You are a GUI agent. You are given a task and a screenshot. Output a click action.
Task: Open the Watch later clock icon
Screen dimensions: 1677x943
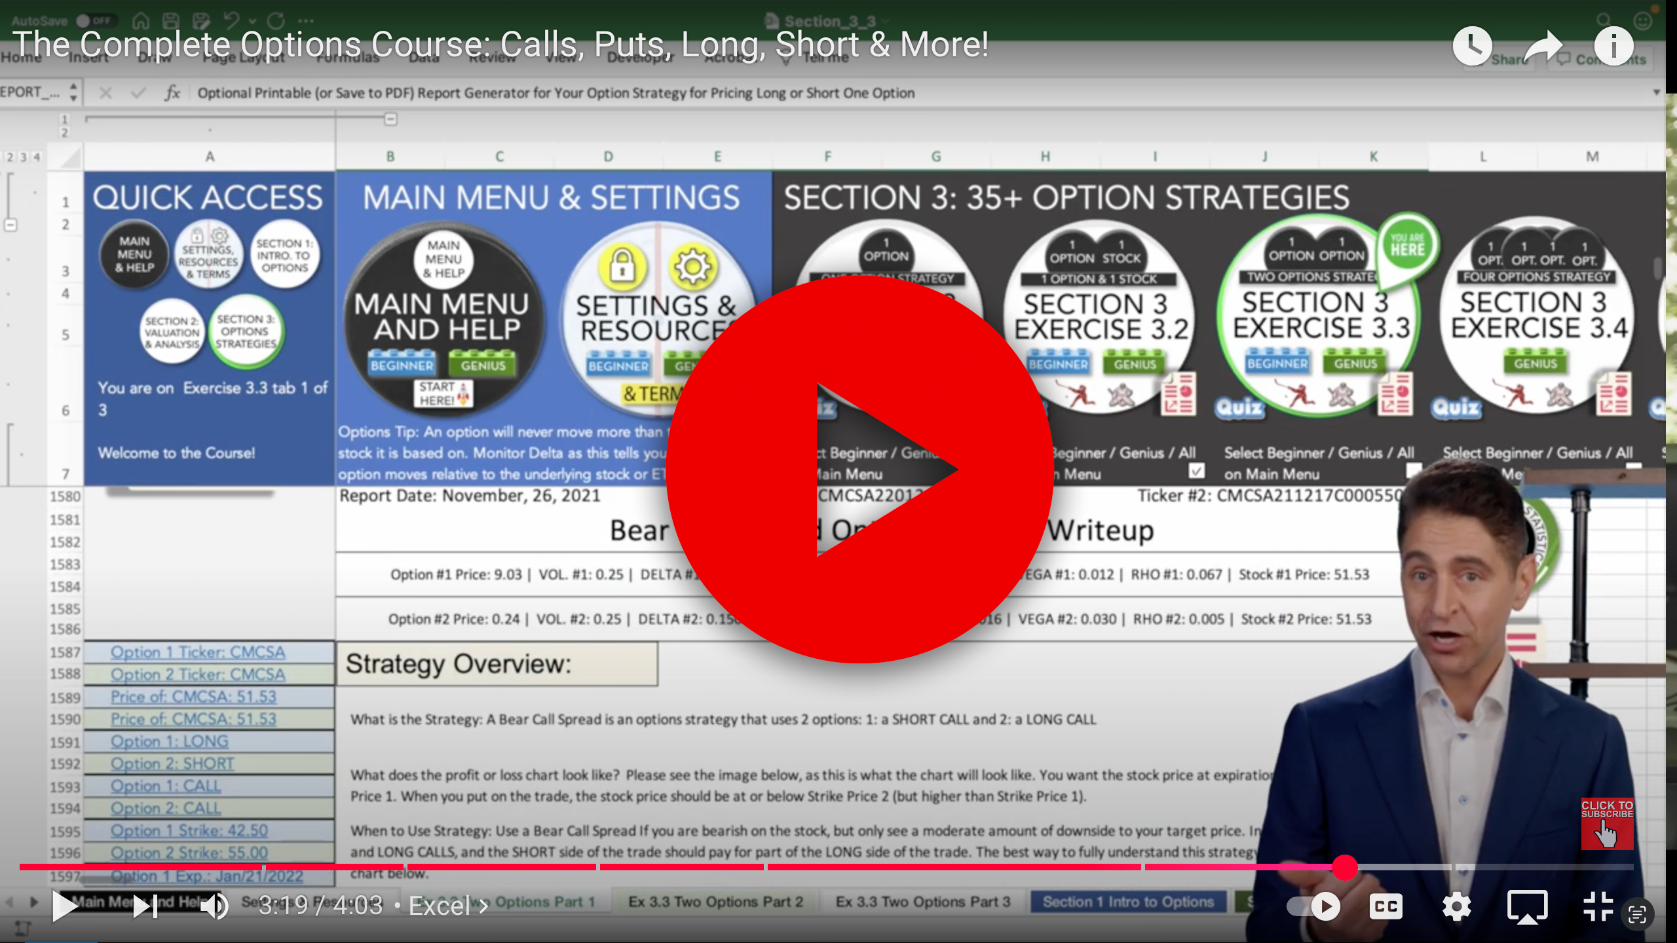click(x=1472, y=46)
